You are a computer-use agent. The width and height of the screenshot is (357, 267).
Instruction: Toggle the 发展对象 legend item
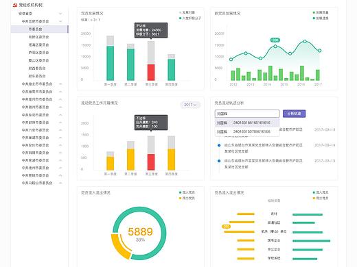click(x=187, y=12)
